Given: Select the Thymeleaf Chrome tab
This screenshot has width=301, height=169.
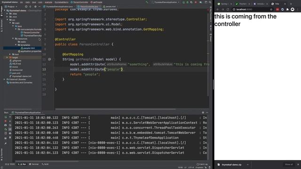Looking at the screenshot, I should pyautogui.click(x=243, y=4).
